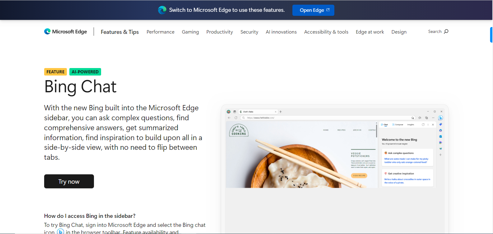Click the "Switch to Microsoft Edge" banner text
The image size is (493, 234).
(x=227, y=10)
